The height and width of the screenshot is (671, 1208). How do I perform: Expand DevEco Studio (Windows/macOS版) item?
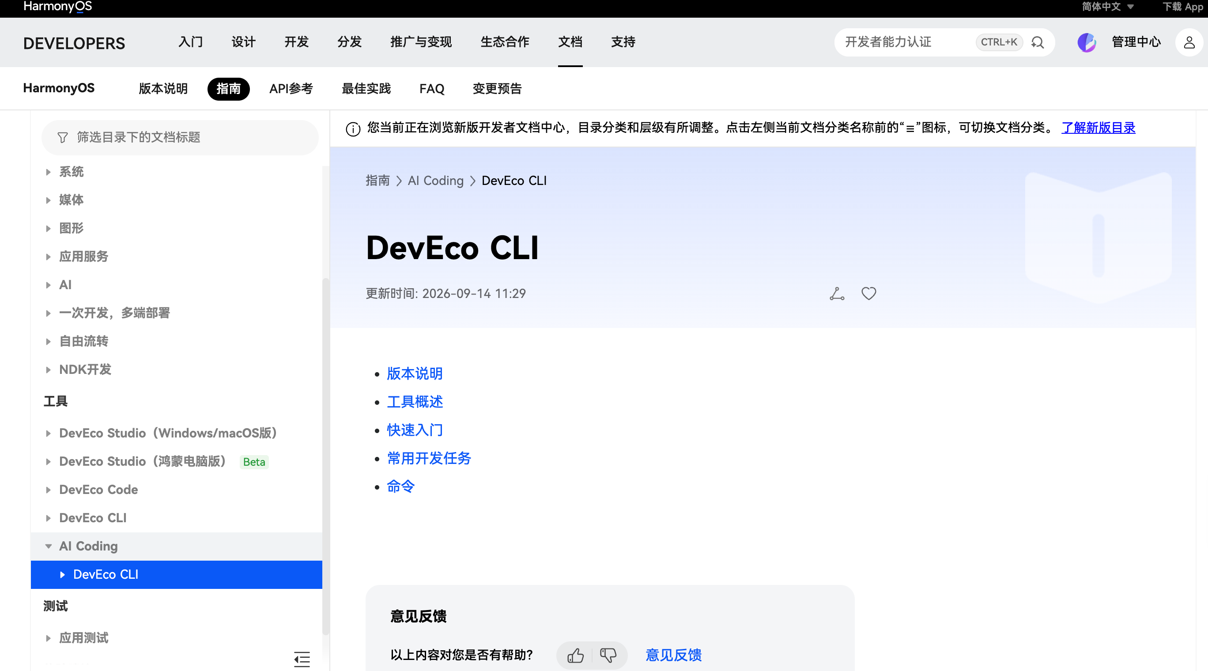pos(48,433)
